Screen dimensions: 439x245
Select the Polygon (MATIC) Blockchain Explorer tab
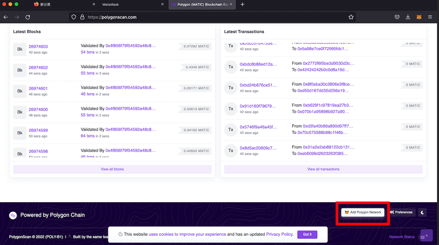click(203, 5)
